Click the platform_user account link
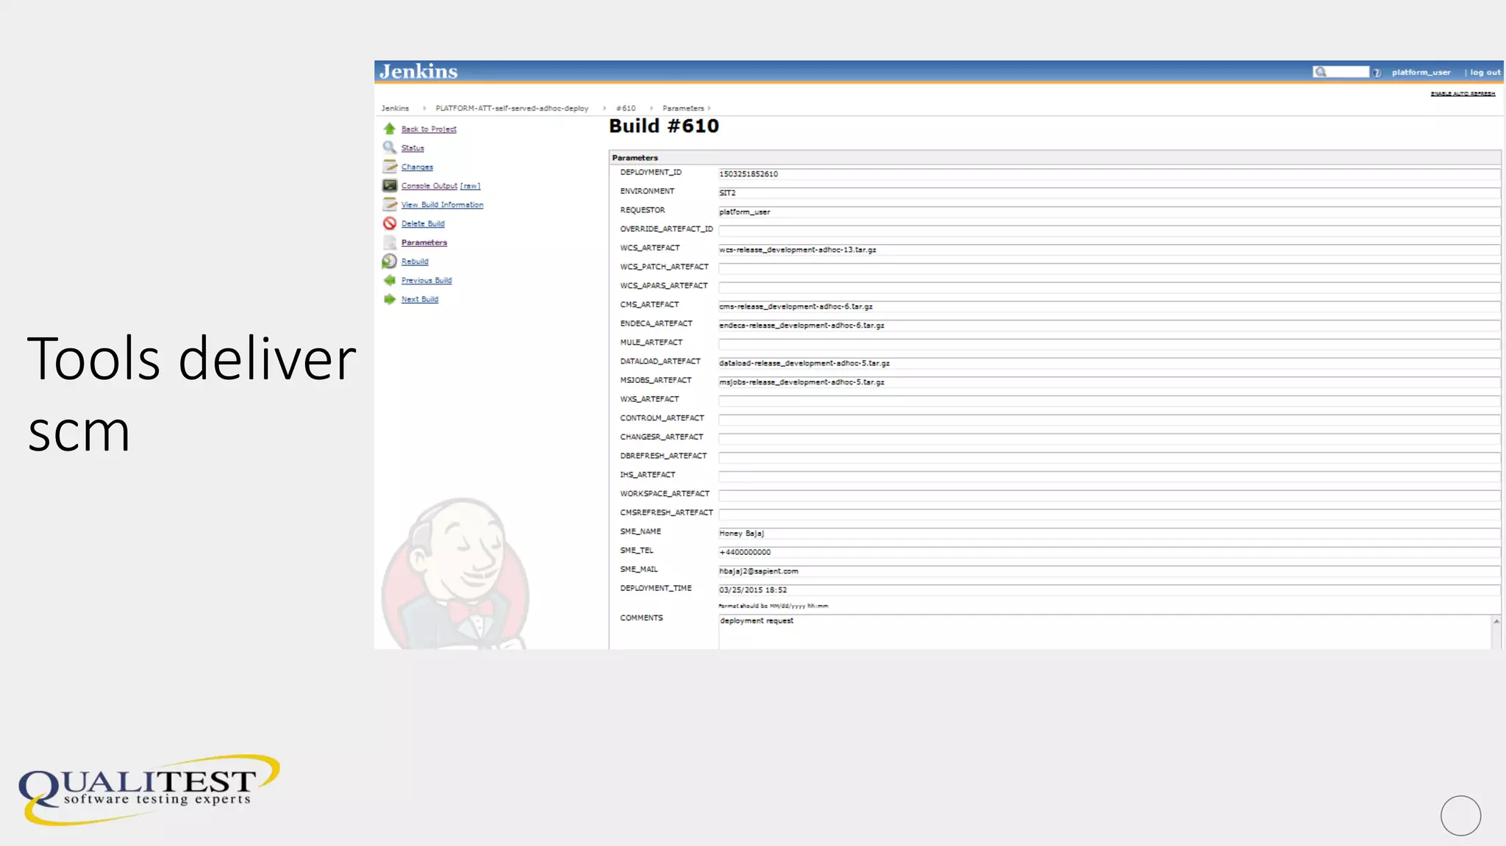Screen dimensions: 1506x846 pyautogui.click(x=1421, y=73)
